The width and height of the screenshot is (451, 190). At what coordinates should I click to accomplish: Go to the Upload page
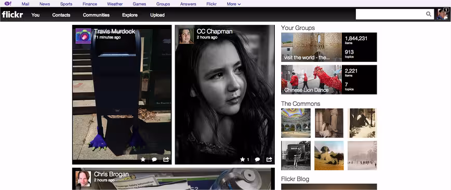157,15
